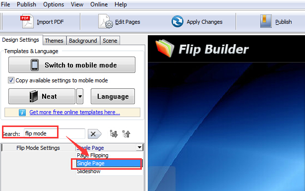
Task: Open Get more free online templates link
Action: [75, 112]
